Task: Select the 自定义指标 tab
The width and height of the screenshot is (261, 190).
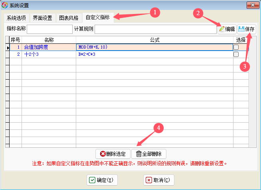Action: click(x=97, y=18)
